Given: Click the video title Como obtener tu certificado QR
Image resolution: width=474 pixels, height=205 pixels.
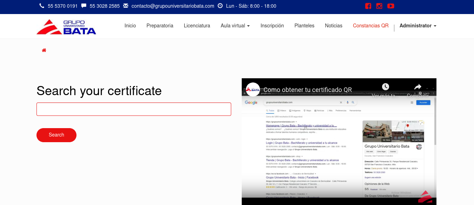Looking at the screenshot, I should (x=308, y=90).
